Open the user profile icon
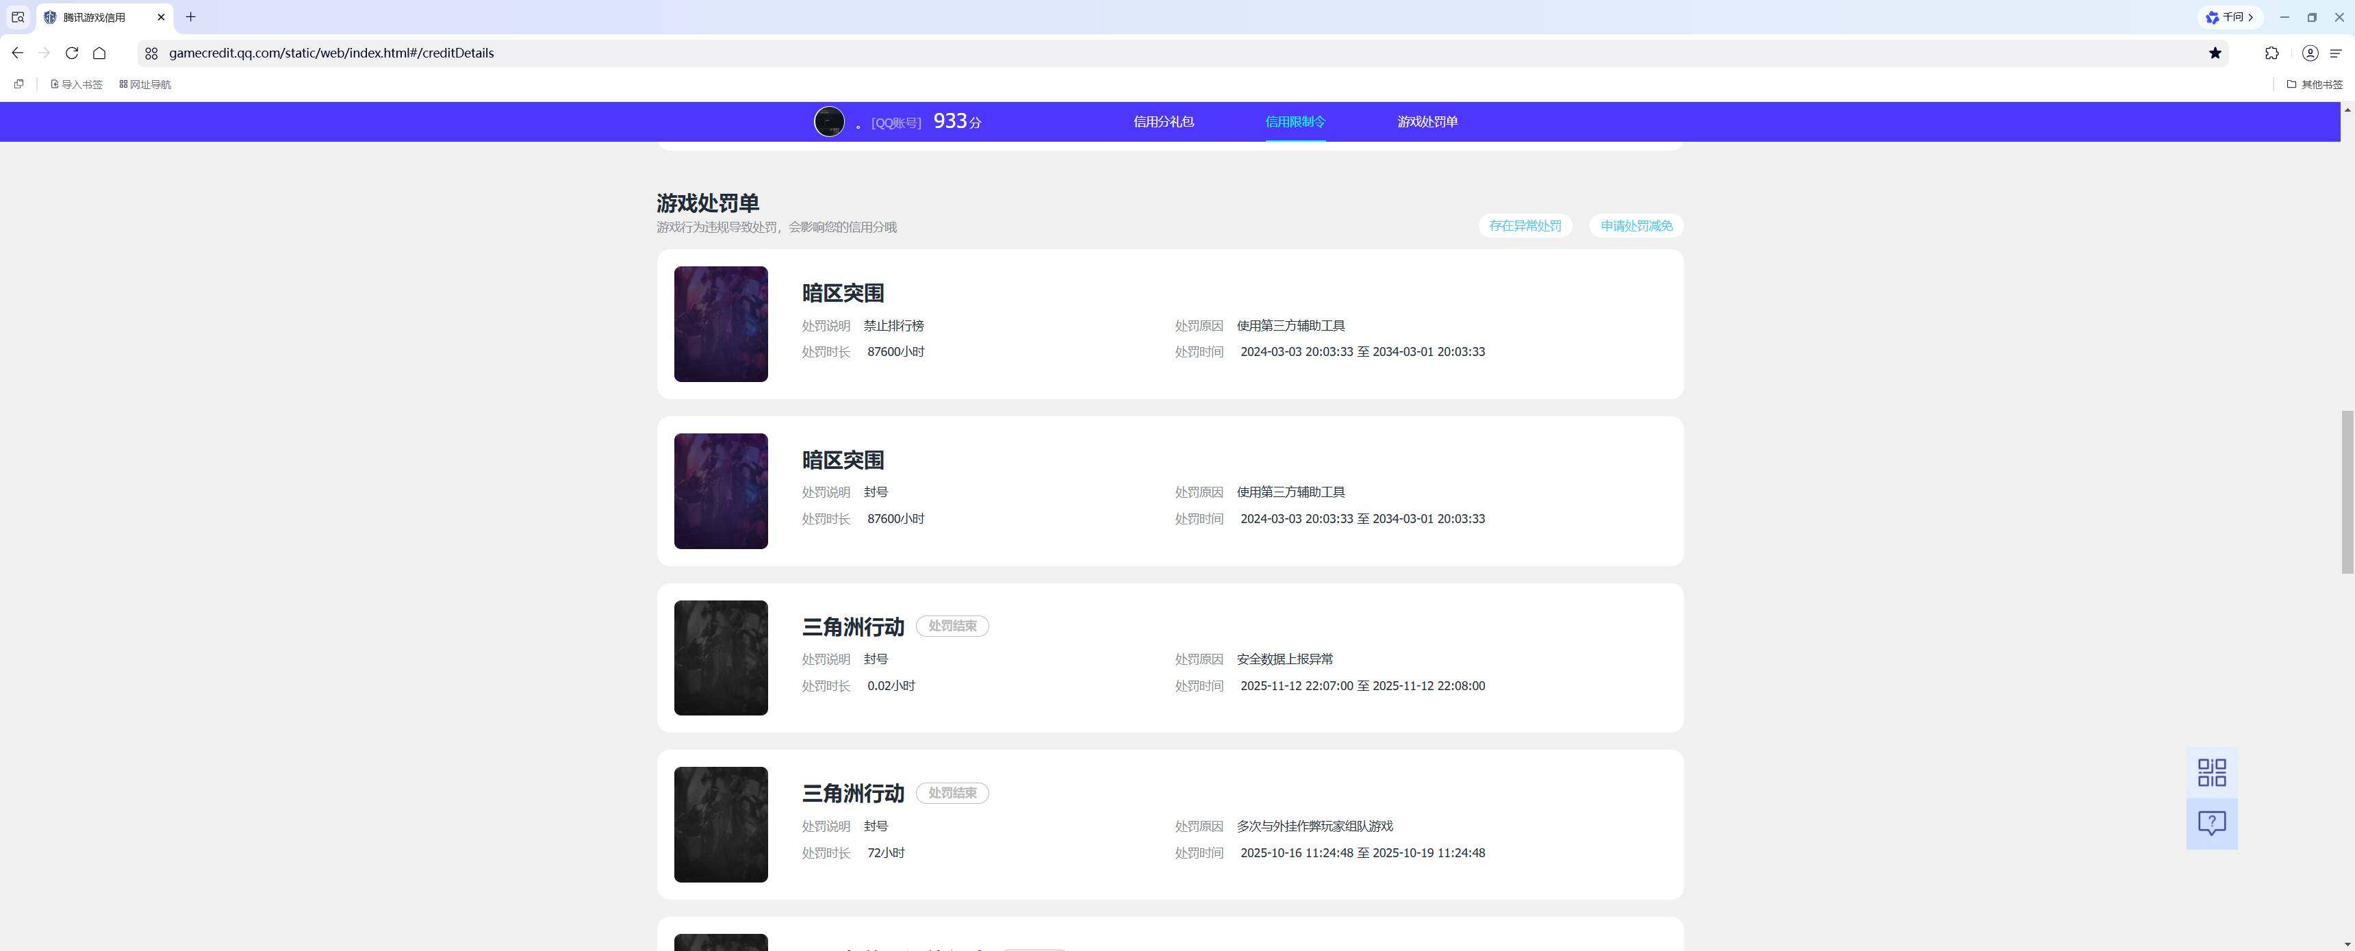The height and width of the screenshot is (951, 2355). 2309,53
